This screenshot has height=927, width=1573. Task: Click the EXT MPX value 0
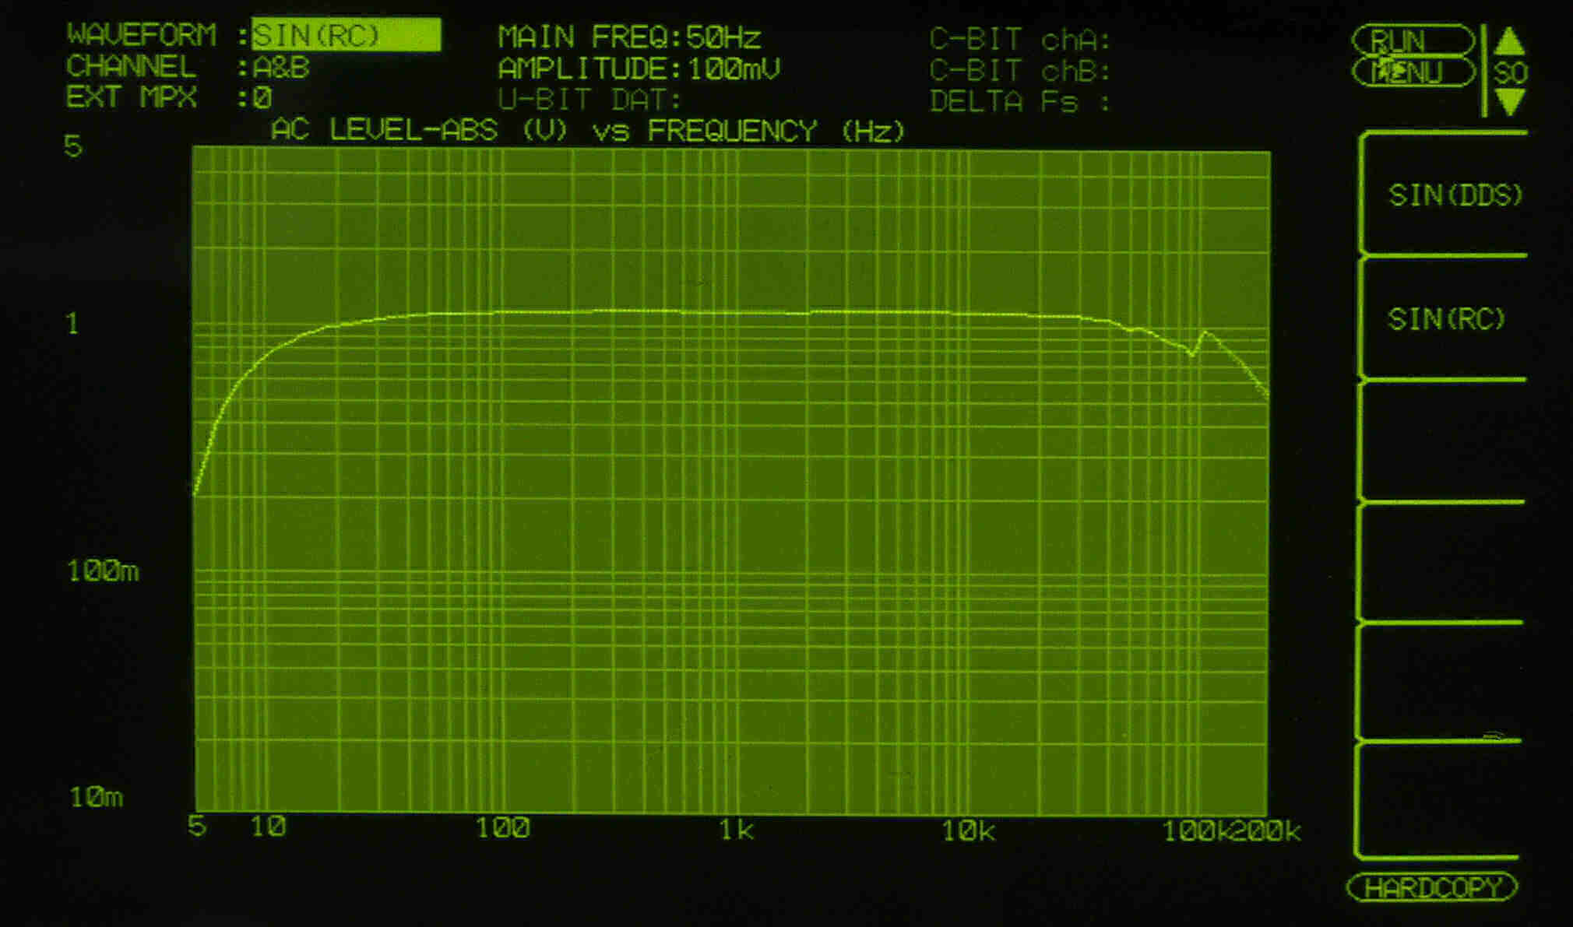point(262,99)
